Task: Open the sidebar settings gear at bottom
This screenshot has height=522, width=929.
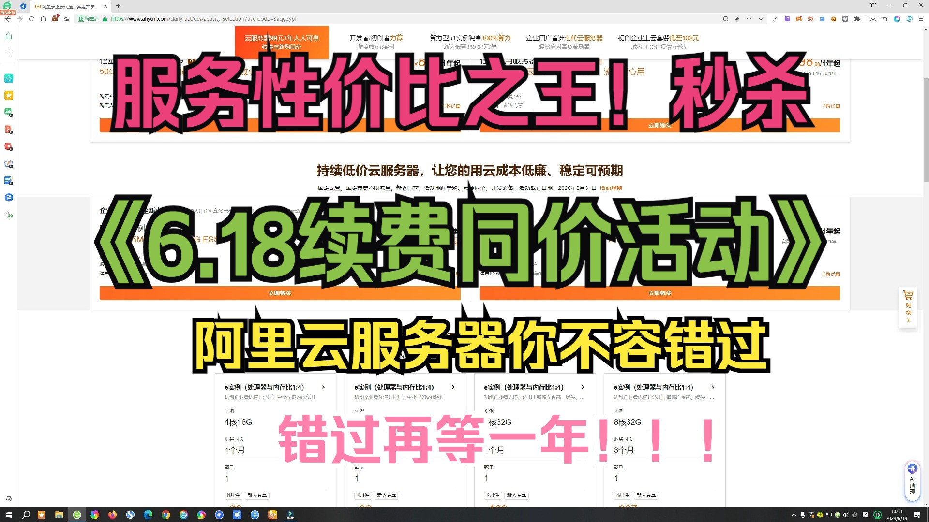Action: (9, 499)
